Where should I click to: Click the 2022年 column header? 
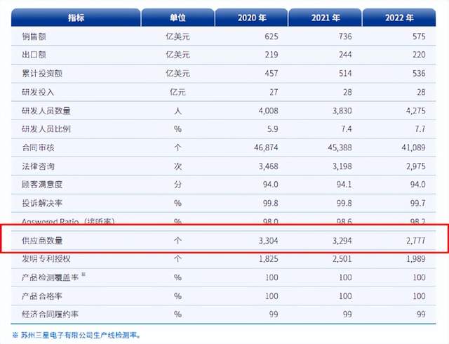[x=399, y=18]
